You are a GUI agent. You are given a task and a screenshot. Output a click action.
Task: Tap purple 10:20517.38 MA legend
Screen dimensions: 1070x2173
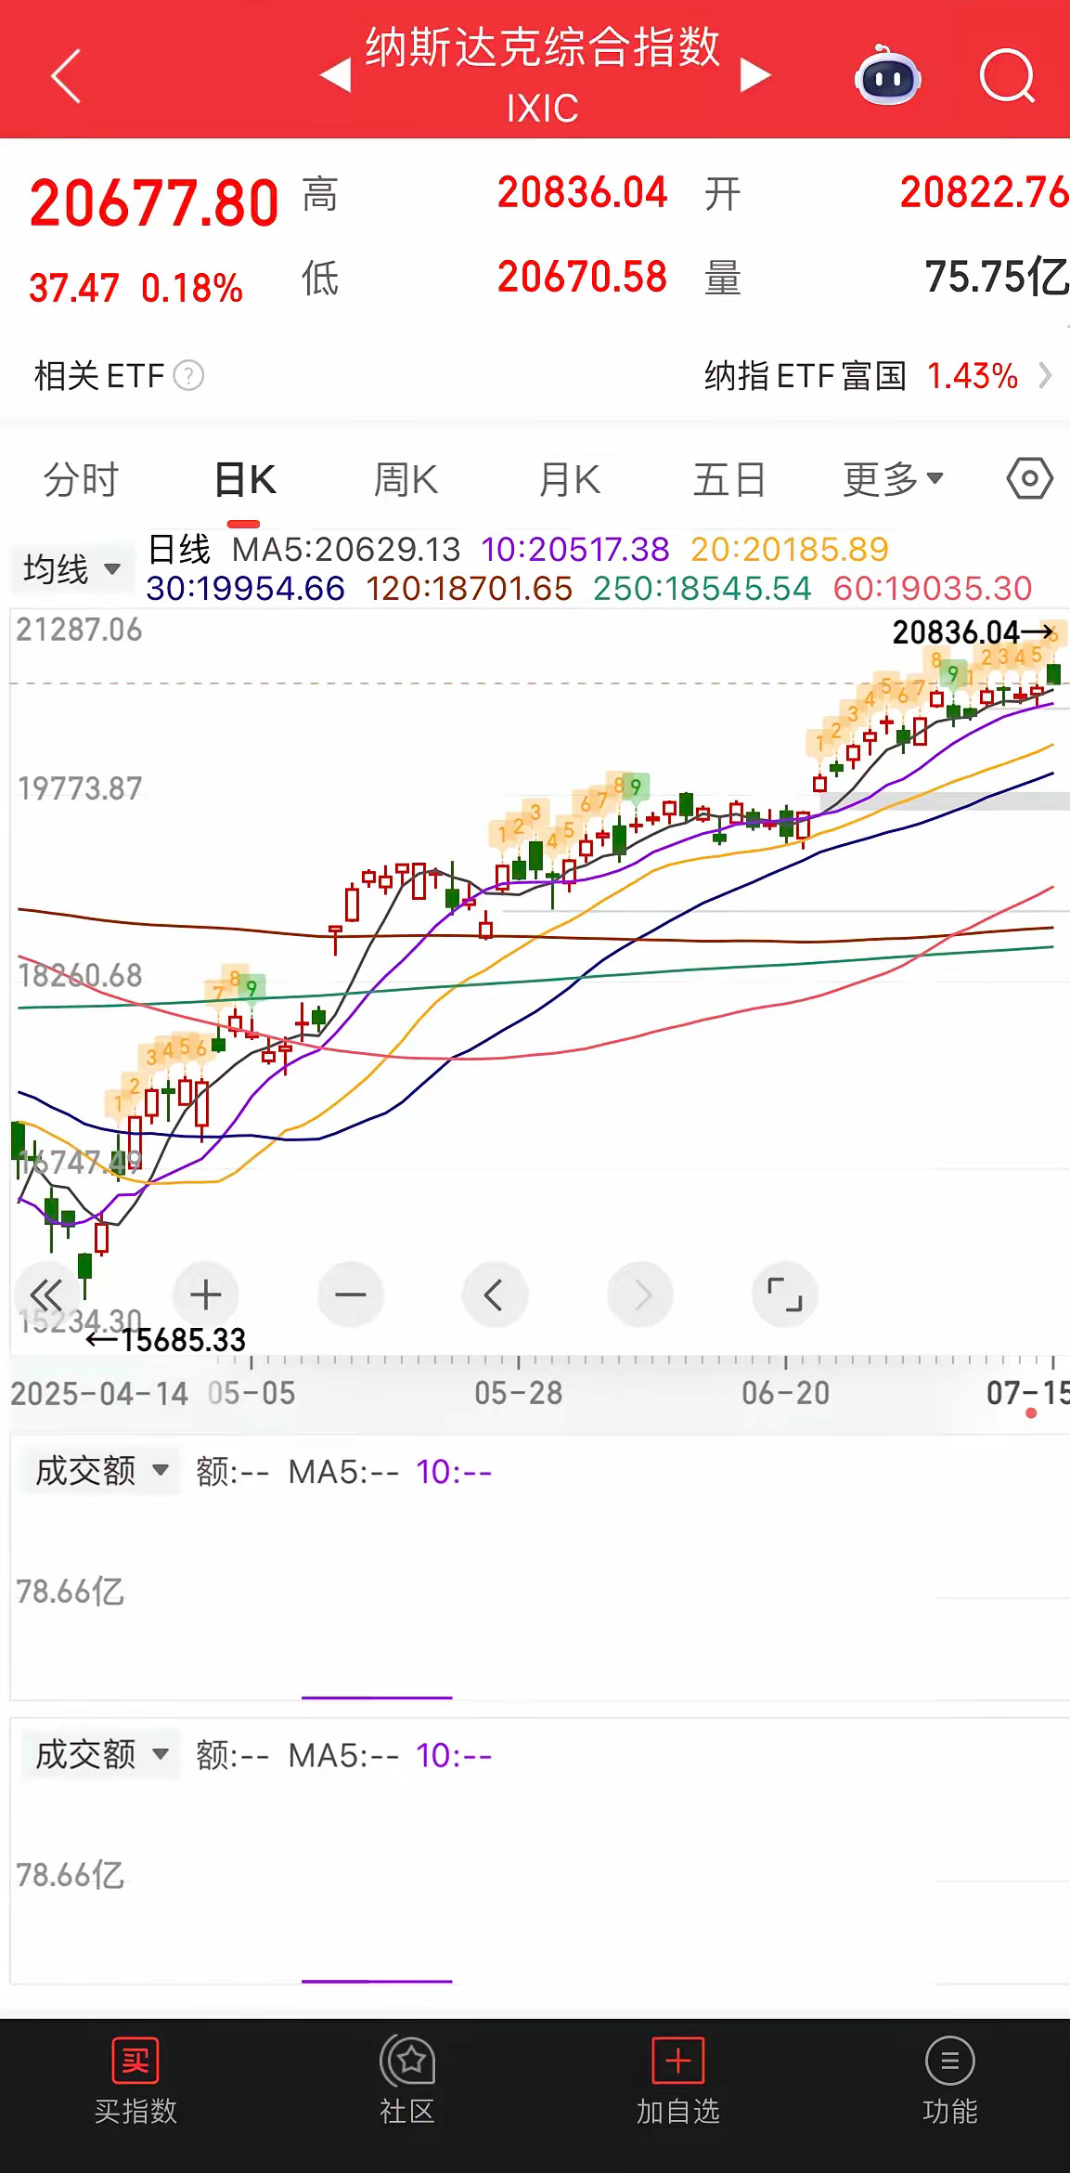575,550
